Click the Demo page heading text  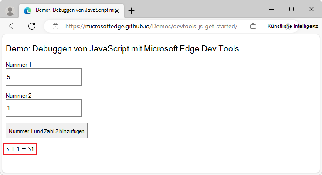[x=122, y=48]
